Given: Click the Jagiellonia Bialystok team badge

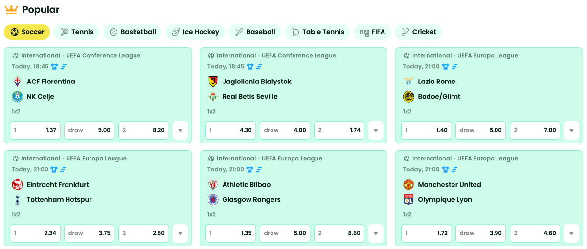Looking at the screenshot, I should (213, 82).
